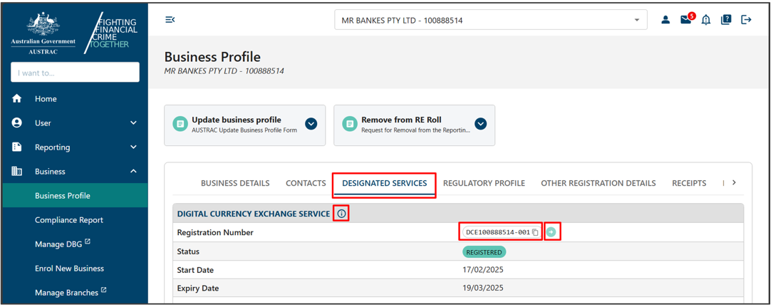Screen dimensions: 773x307
Task: Click green arrow beside registration number
Action: coord(551,232)
